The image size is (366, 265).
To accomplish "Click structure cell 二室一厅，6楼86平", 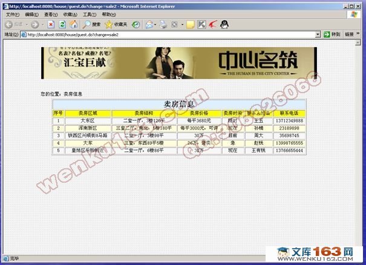I will coord(144,151).
